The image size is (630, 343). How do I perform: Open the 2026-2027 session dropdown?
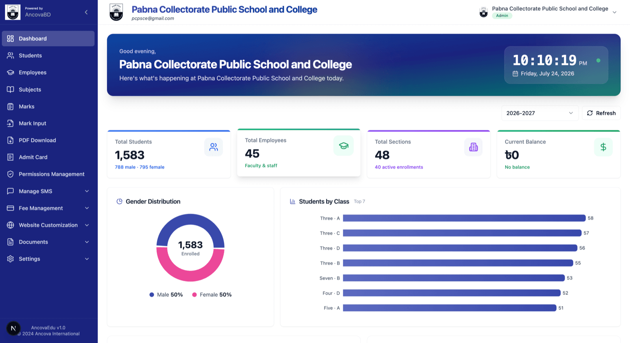coord(540,113)
